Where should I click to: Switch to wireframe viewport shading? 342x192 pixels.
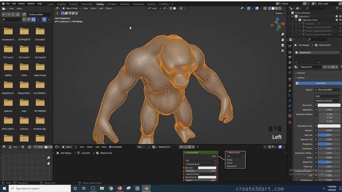tap(269, 9)
